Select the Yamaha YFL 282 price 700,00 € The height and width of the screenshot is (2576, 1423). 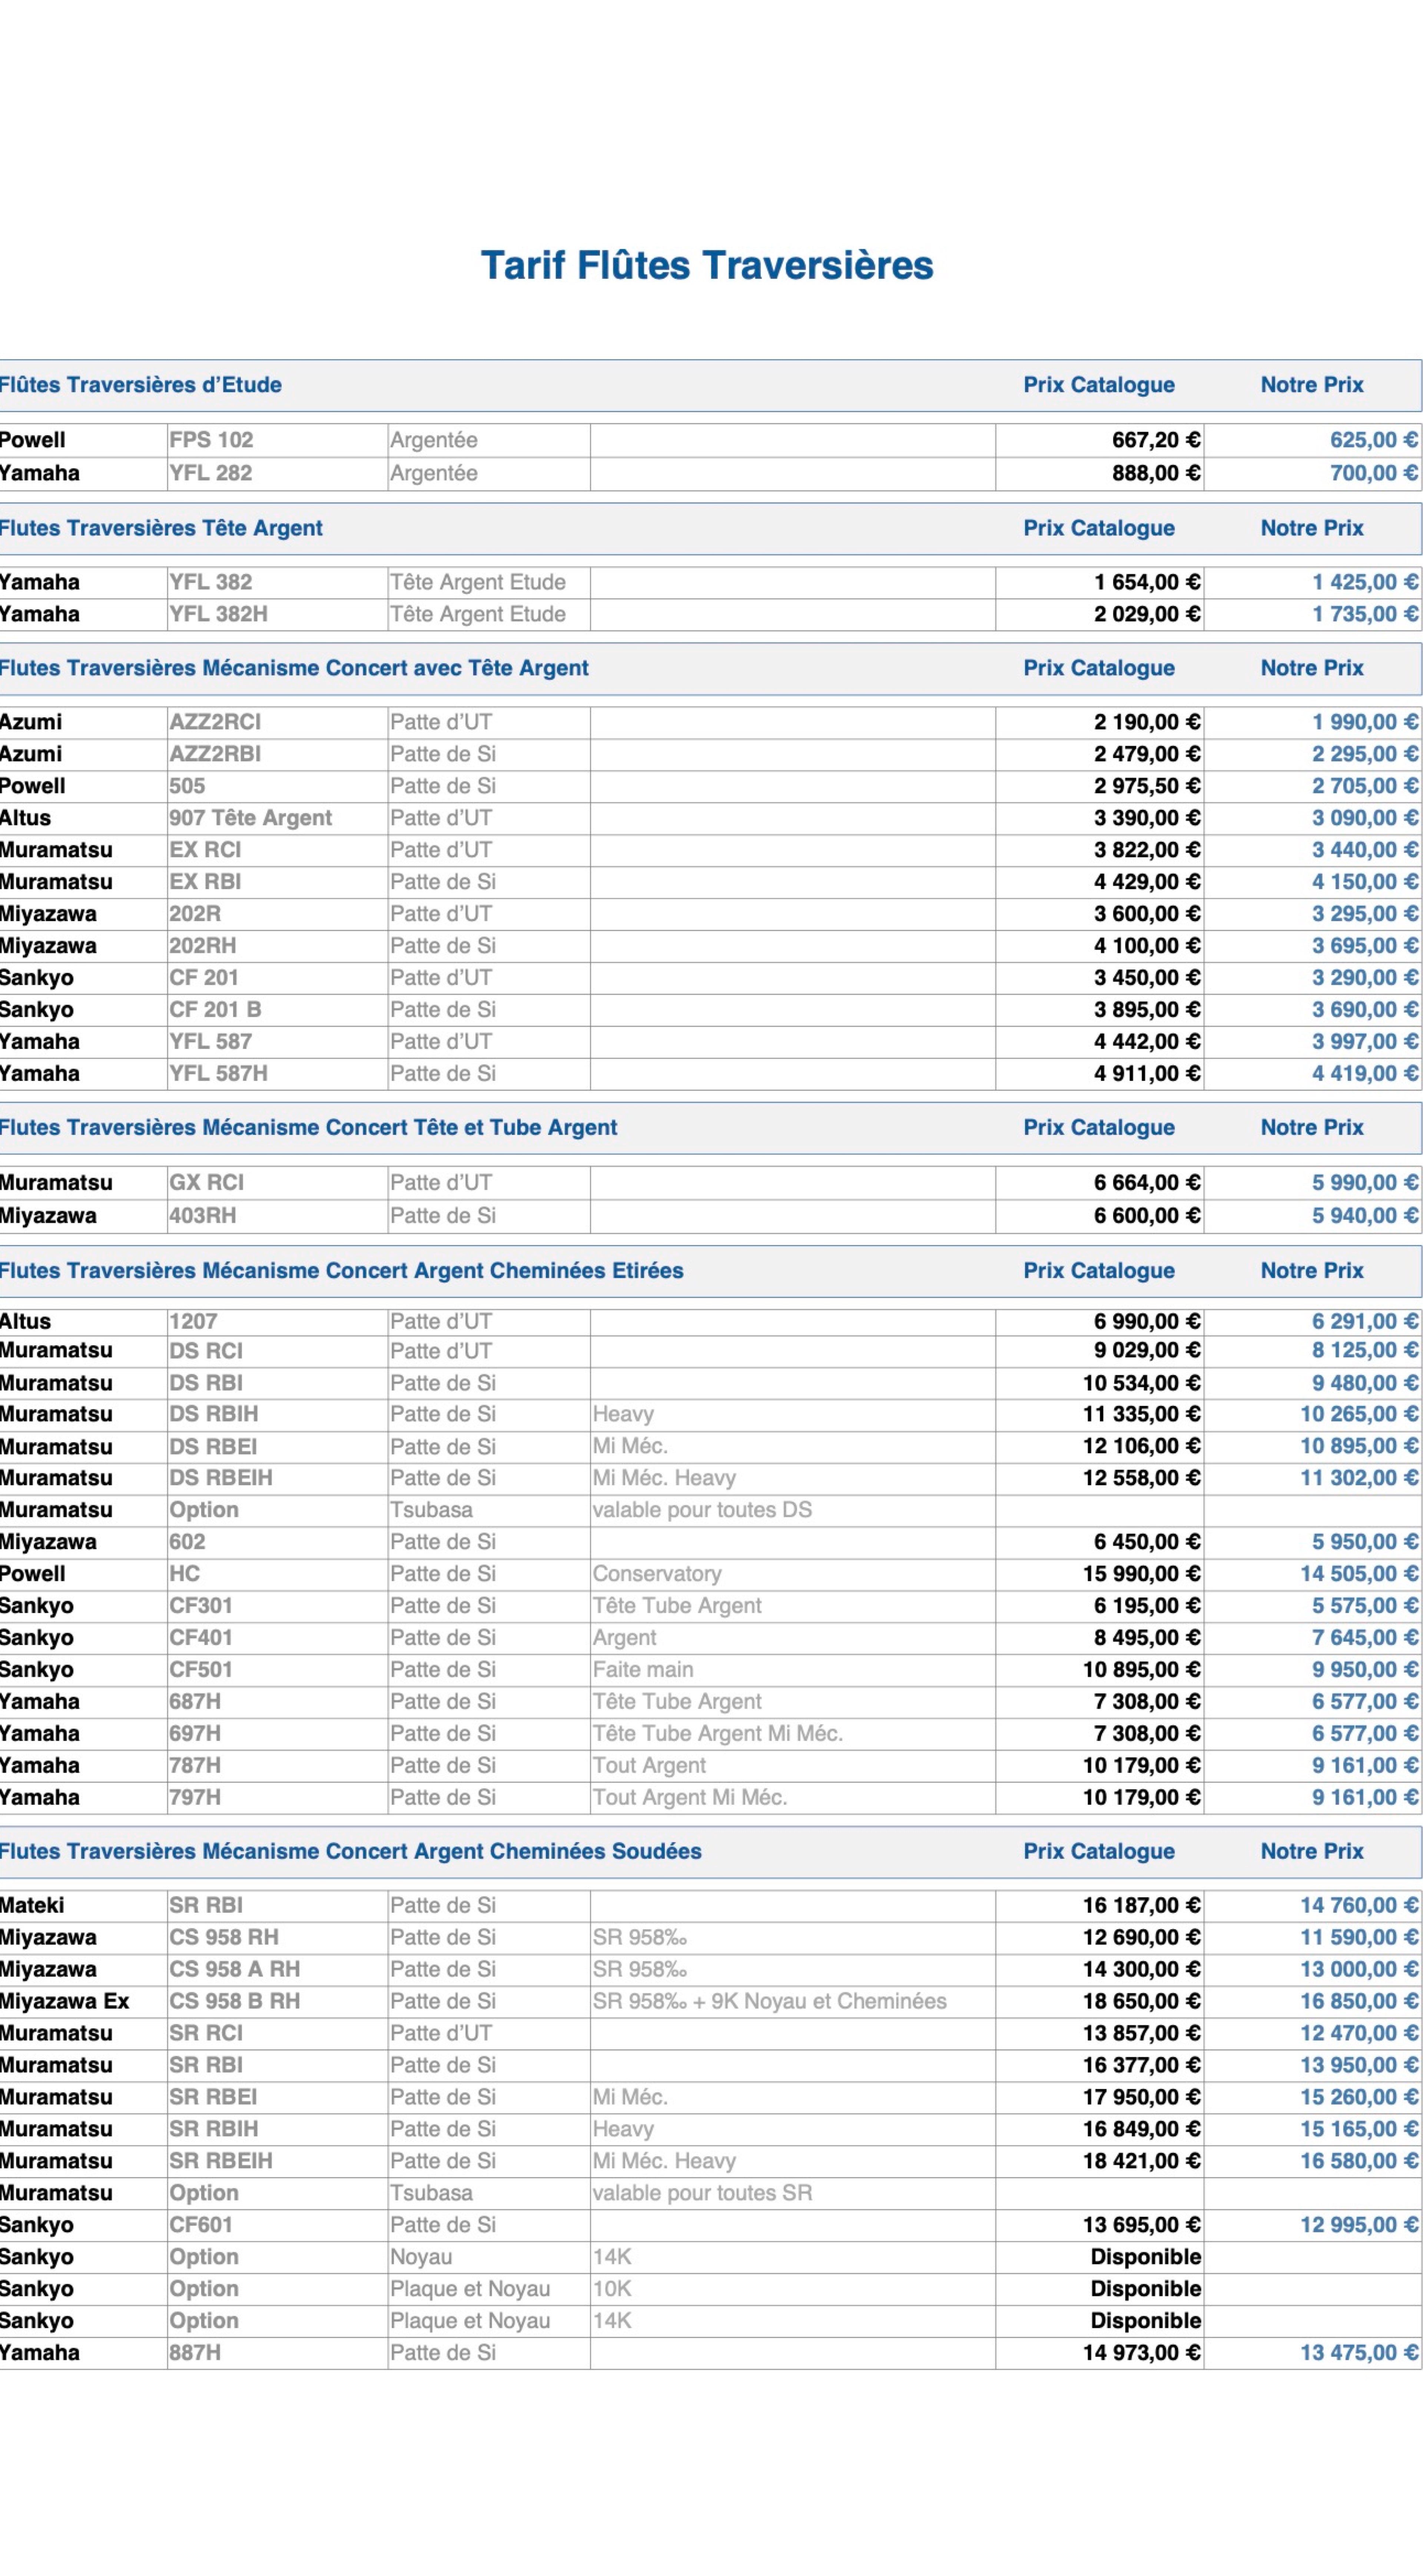point(1372,473)
